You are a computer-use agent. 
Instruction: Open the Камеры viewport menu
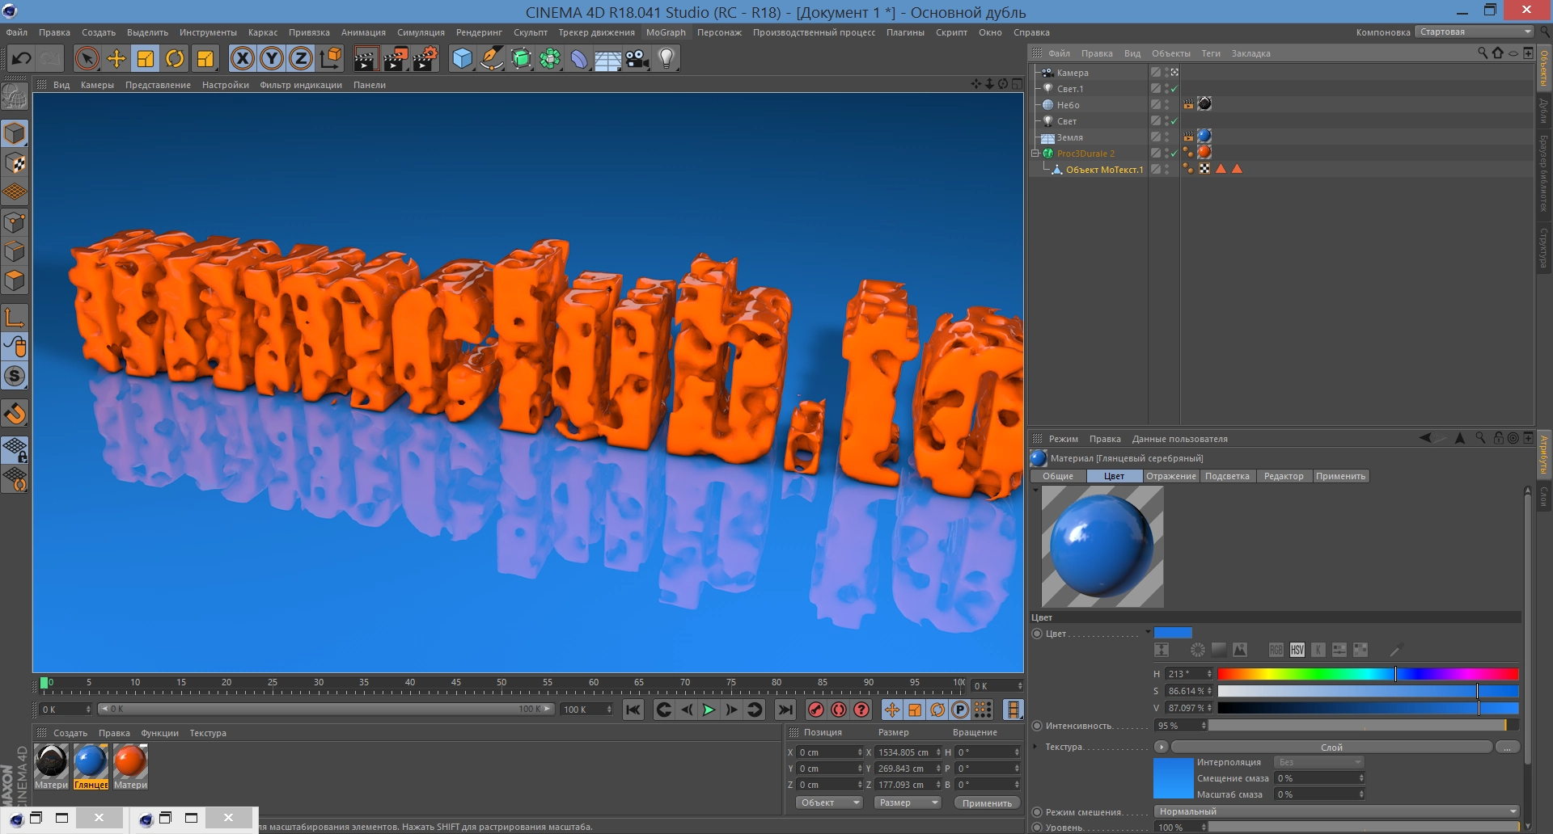tap(97, 85)
